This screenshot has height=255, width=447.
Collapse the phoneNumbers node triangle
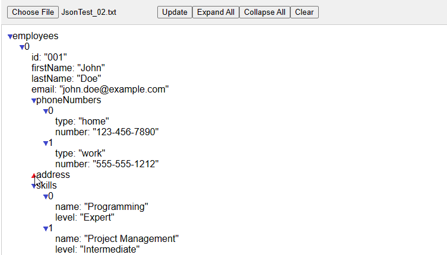click(34, 101)
